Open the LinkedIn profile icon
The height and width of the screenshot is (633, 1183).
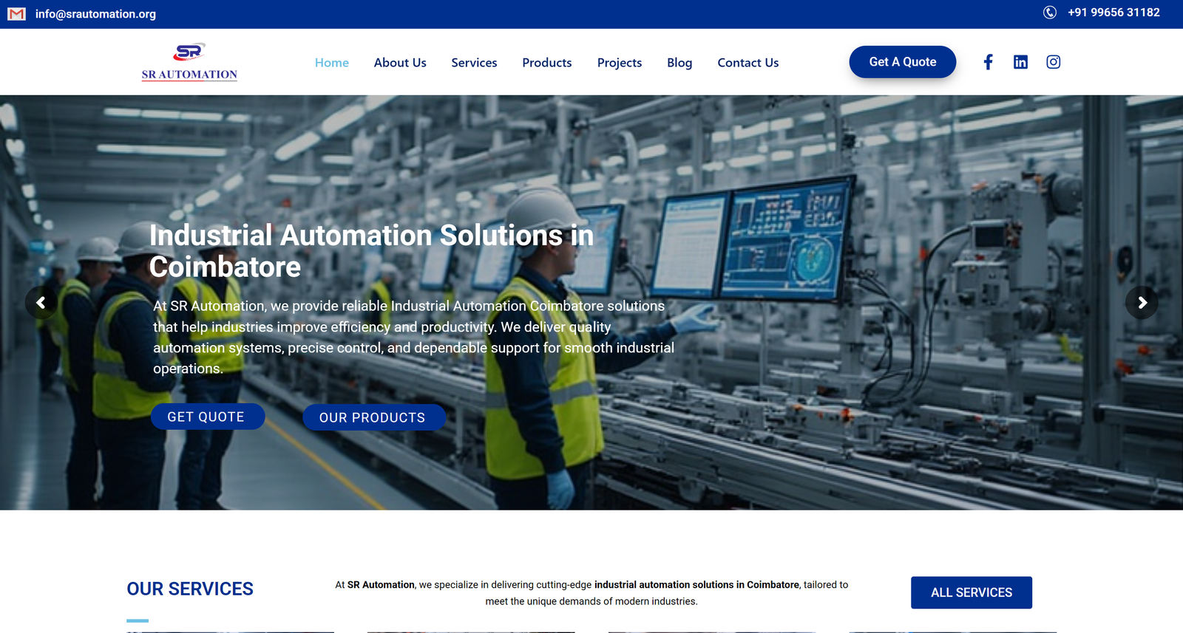pos(1020,62)
